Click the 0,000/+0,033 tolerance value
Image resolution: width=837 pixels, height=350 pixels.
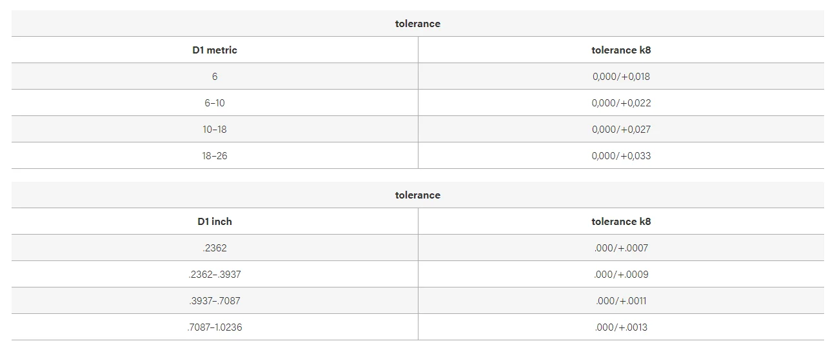click(x=621, y=155)
